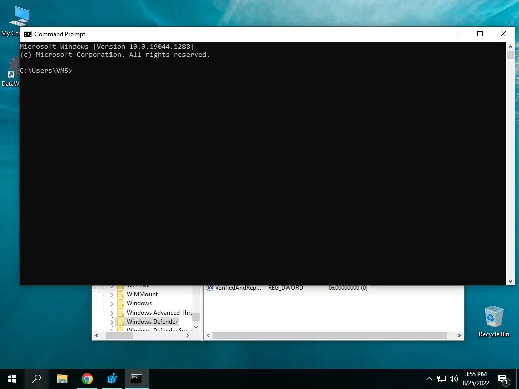Expand the WIMMount key in Registry Editor
Screen dimensions: 519x389
tap(112, 294)
